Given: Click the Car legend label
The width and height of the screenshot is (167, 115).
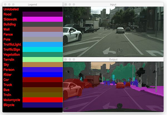Looking at the screenshot, I should 6,80.
